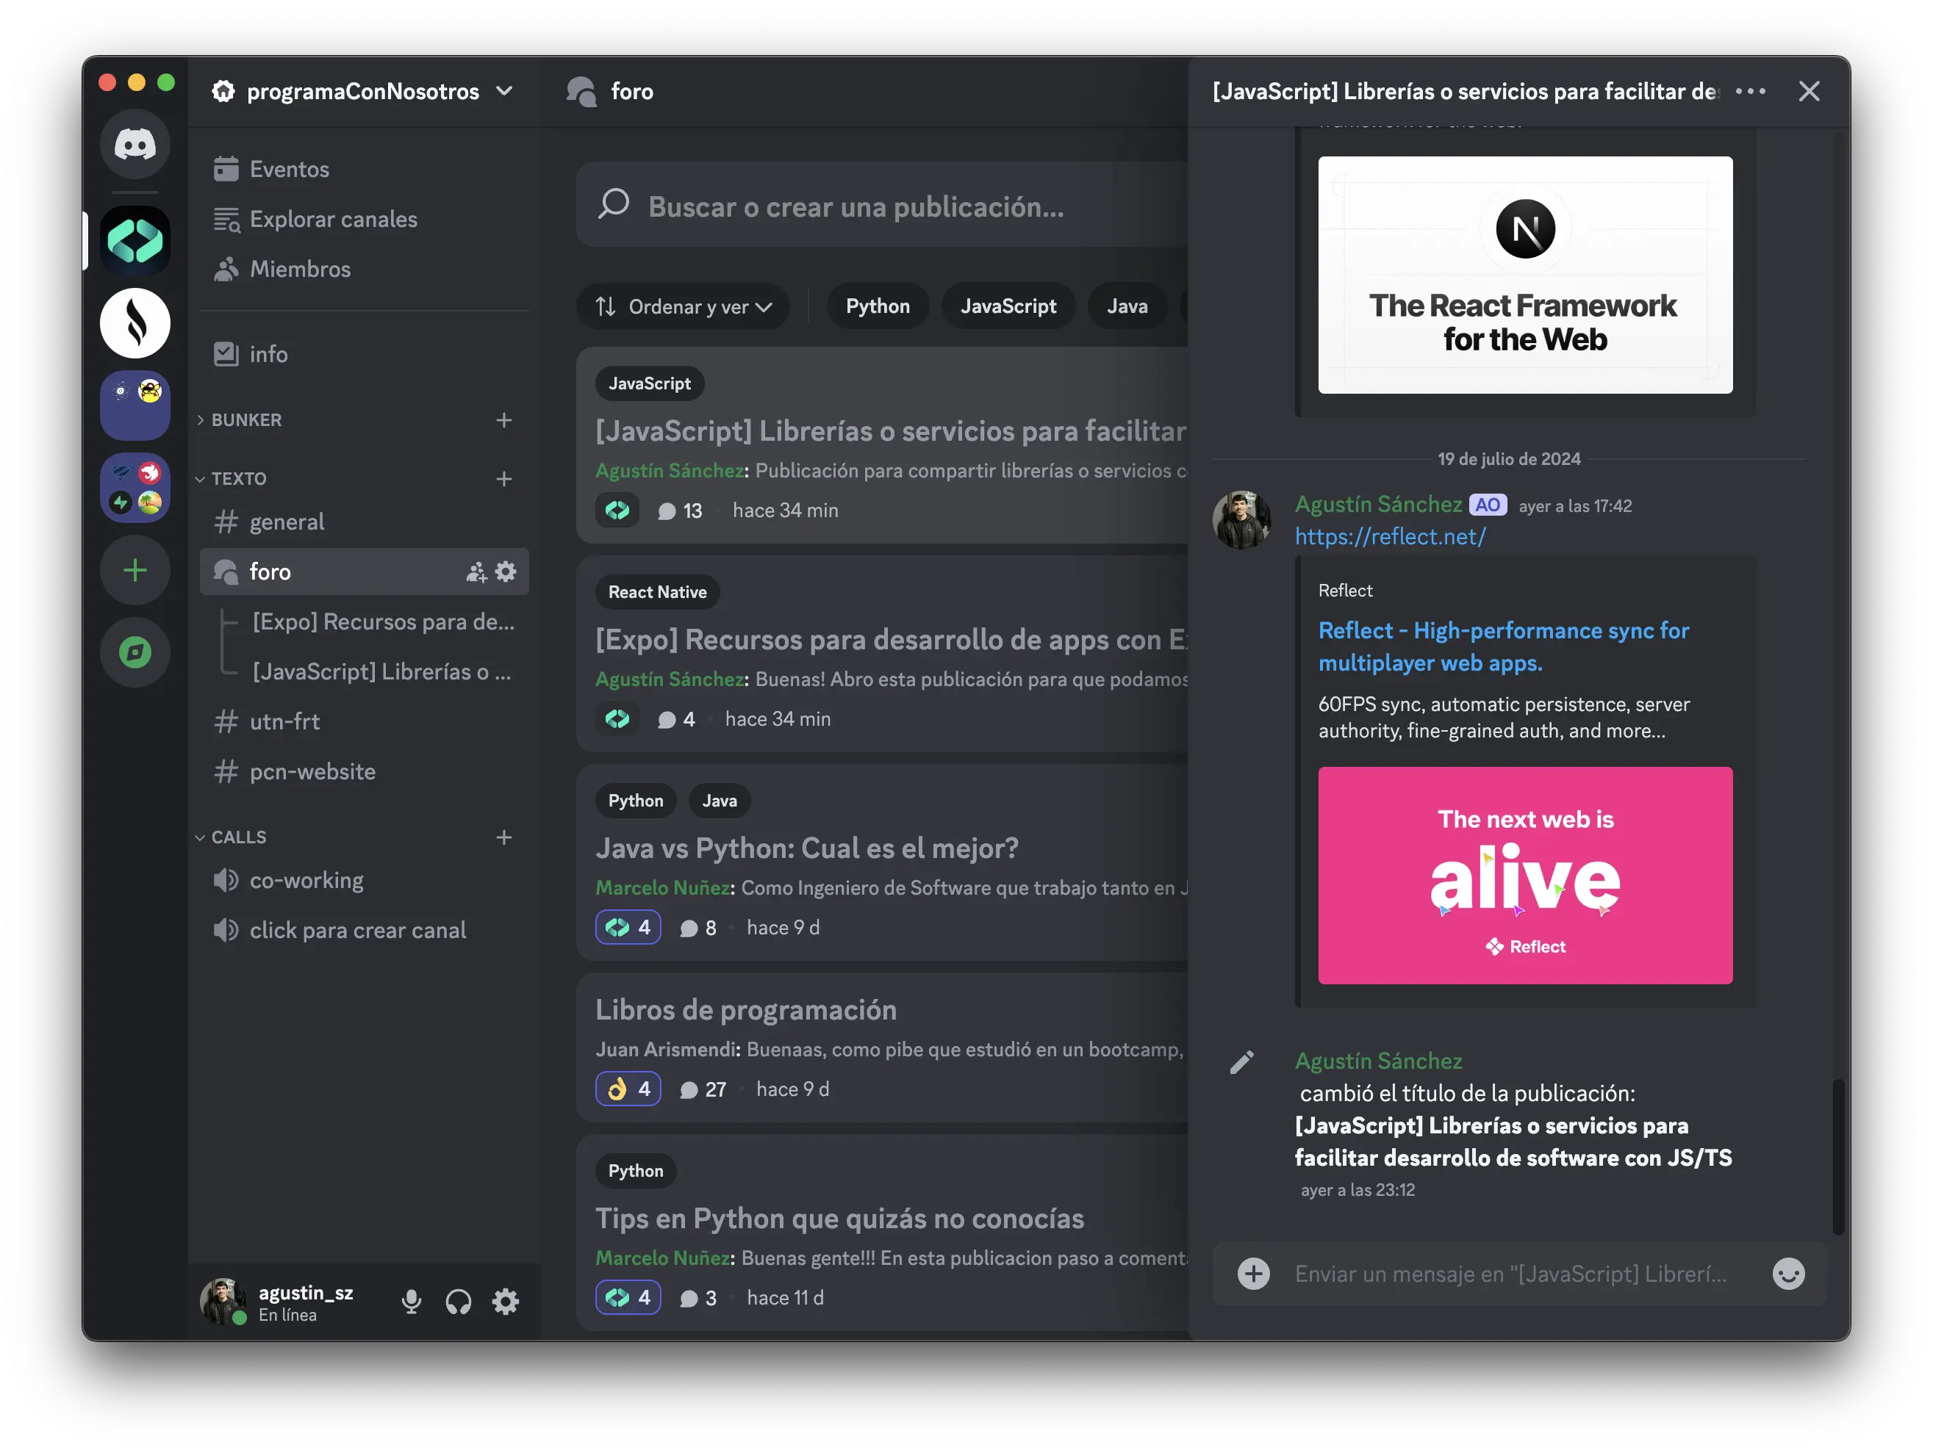The width and height of the screenshot is (1933, 1450).
Task: Open the emoji picker in the message box
Action: [1789, 1274]
